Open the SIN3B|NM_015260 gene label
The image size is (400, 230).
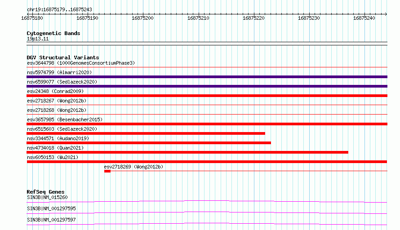click(47, 197)
